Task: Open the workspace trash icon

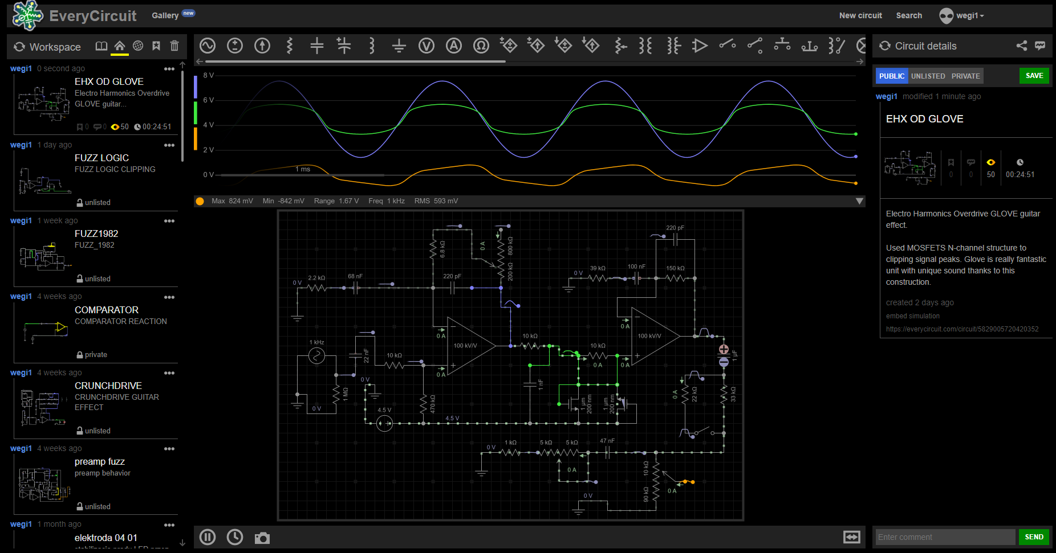Action: click(x=174, y=46)
